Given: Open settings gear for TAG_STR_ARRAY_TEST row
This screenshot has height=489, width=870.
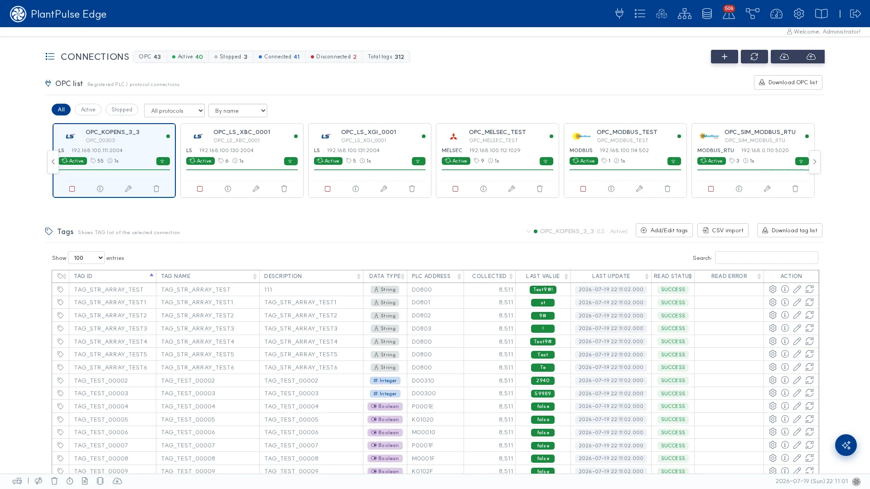Looking at the screenshot, I should pos(773,289).
